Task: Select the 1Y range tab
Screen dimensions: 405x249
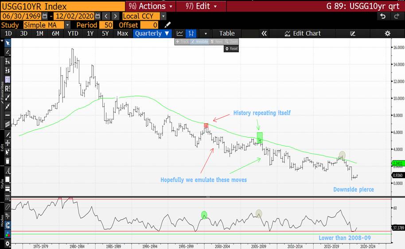Action: click(x=90, y=34)
